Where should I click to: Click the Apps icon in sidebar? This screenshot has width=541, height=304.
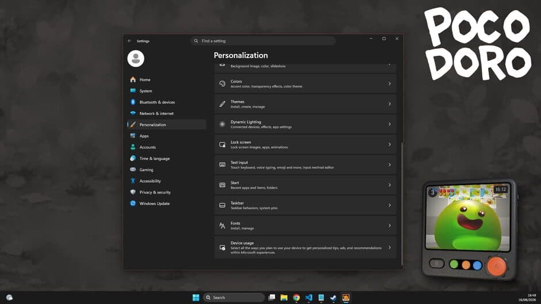point(133,136)
